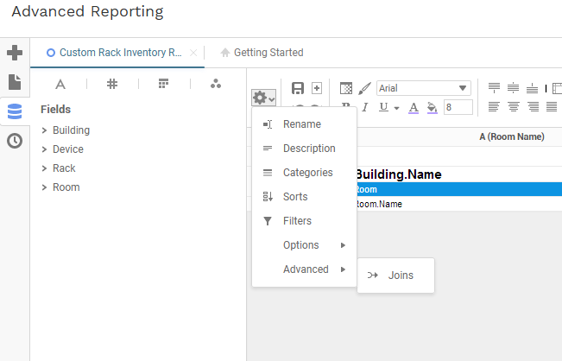Select column header A (Room Name)
This screenshot has height=361, width=562.
click(x=511, y=136)
